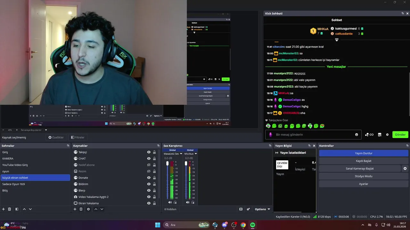Unlock the Video Yakalama Aygıtı 2 source

click(154, 197)
